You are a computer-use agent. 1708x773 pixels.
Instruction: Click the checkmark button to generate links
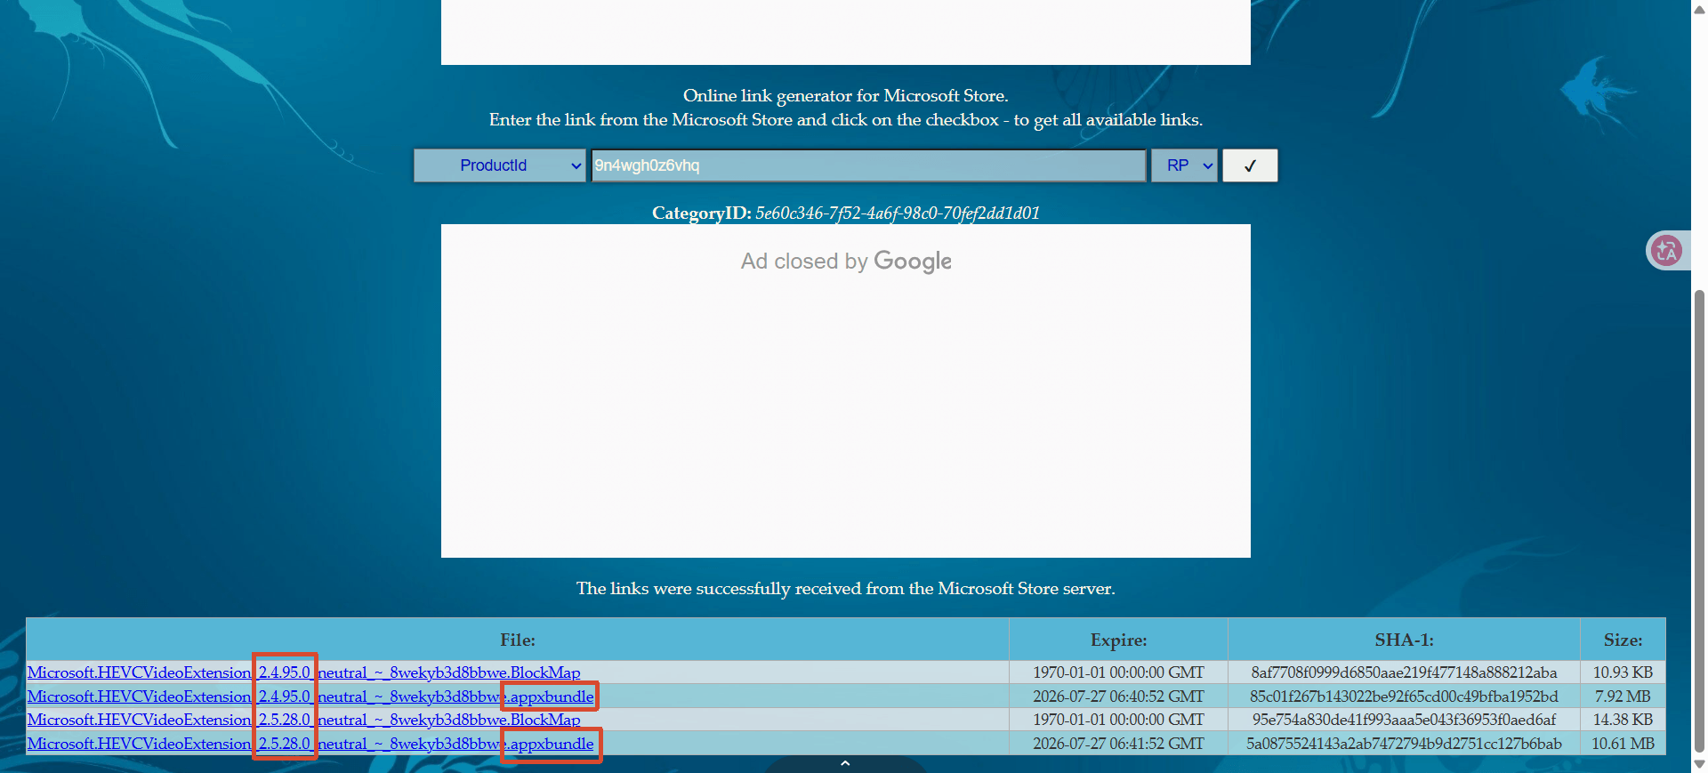click(1250, 165)
